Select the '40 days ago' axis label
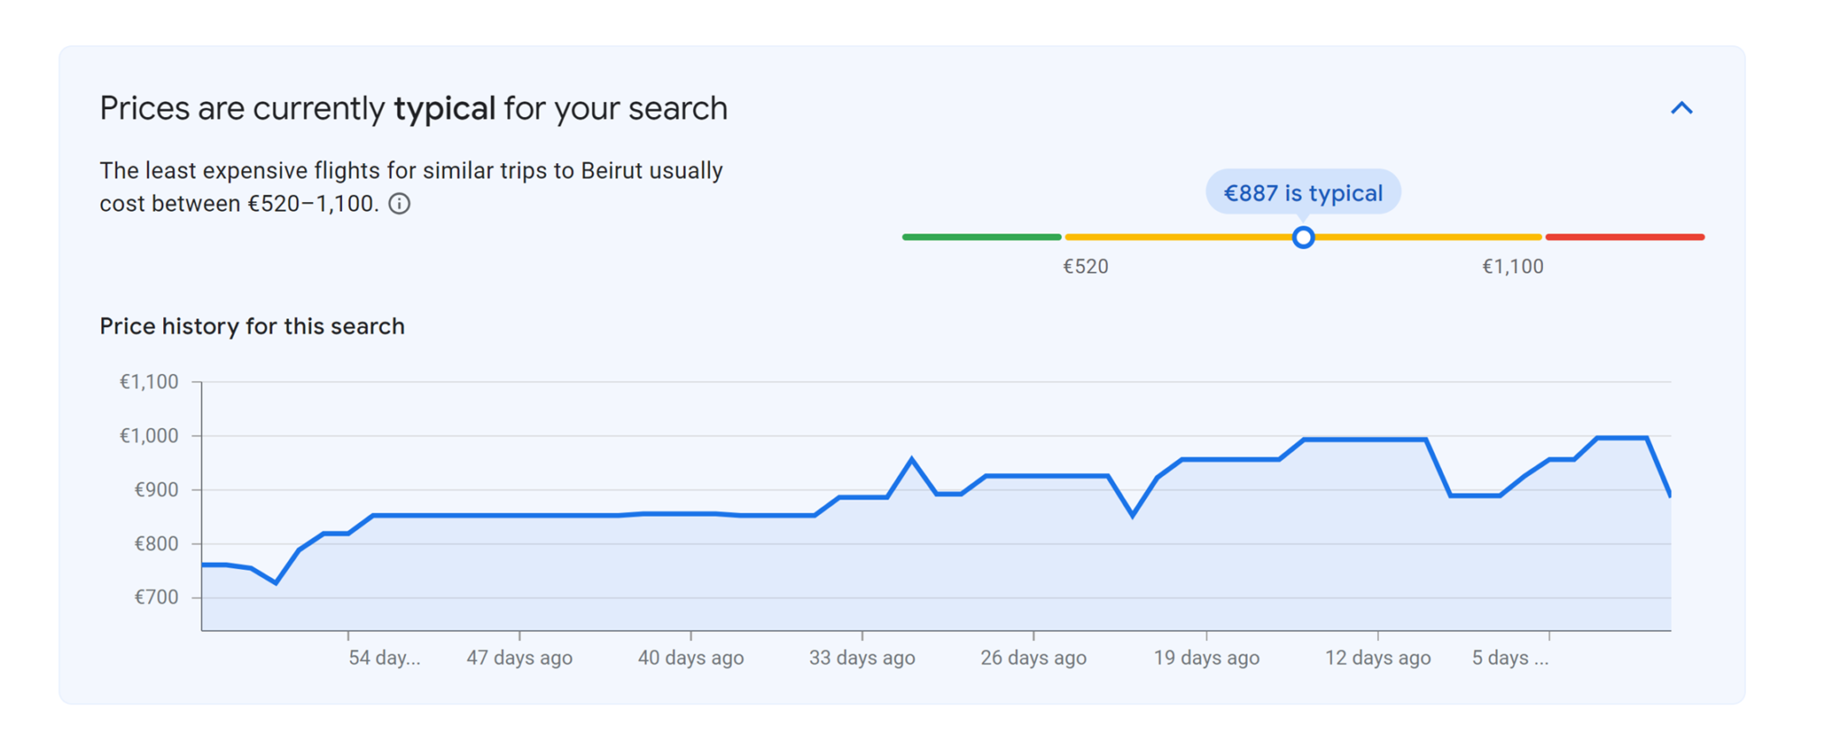Viewport: 1848px width, 733px height. [690, 658]
